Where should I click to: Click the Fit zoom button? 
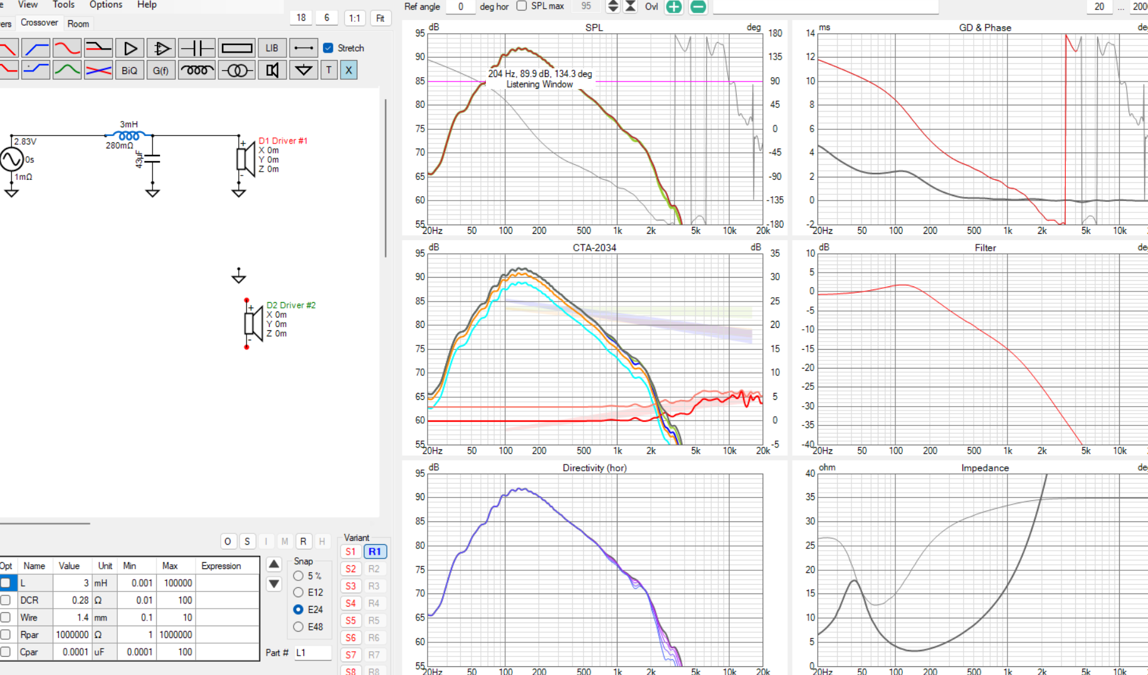(x=380, y=18)
